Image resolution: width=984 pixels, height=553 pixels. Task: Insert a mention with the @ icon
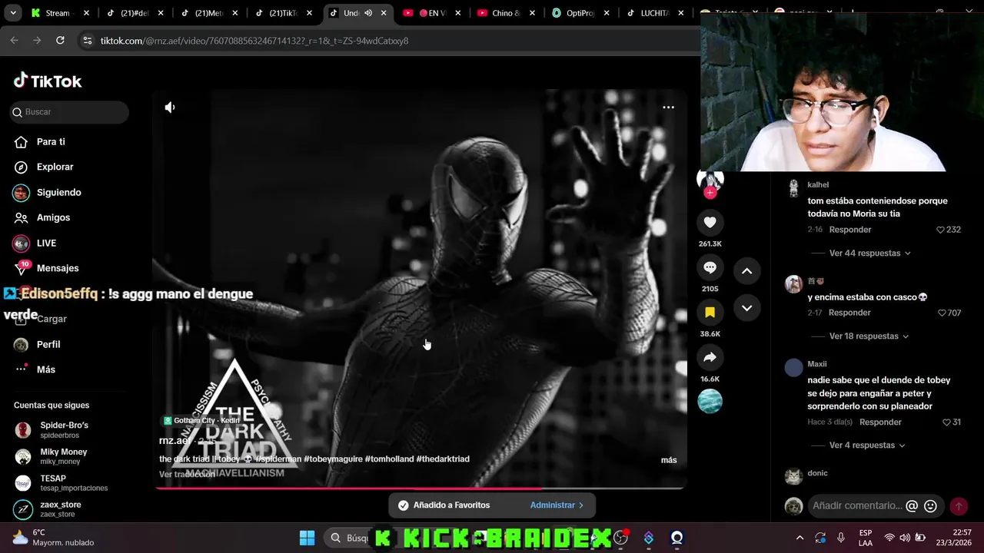tap(912, 506)
